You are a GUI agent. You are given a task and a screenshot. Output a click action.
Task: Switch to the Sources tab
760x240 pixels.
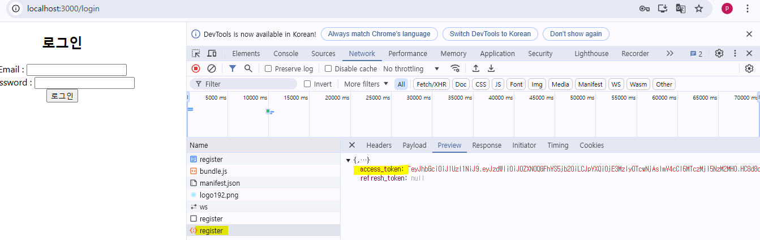coord(323,53)
